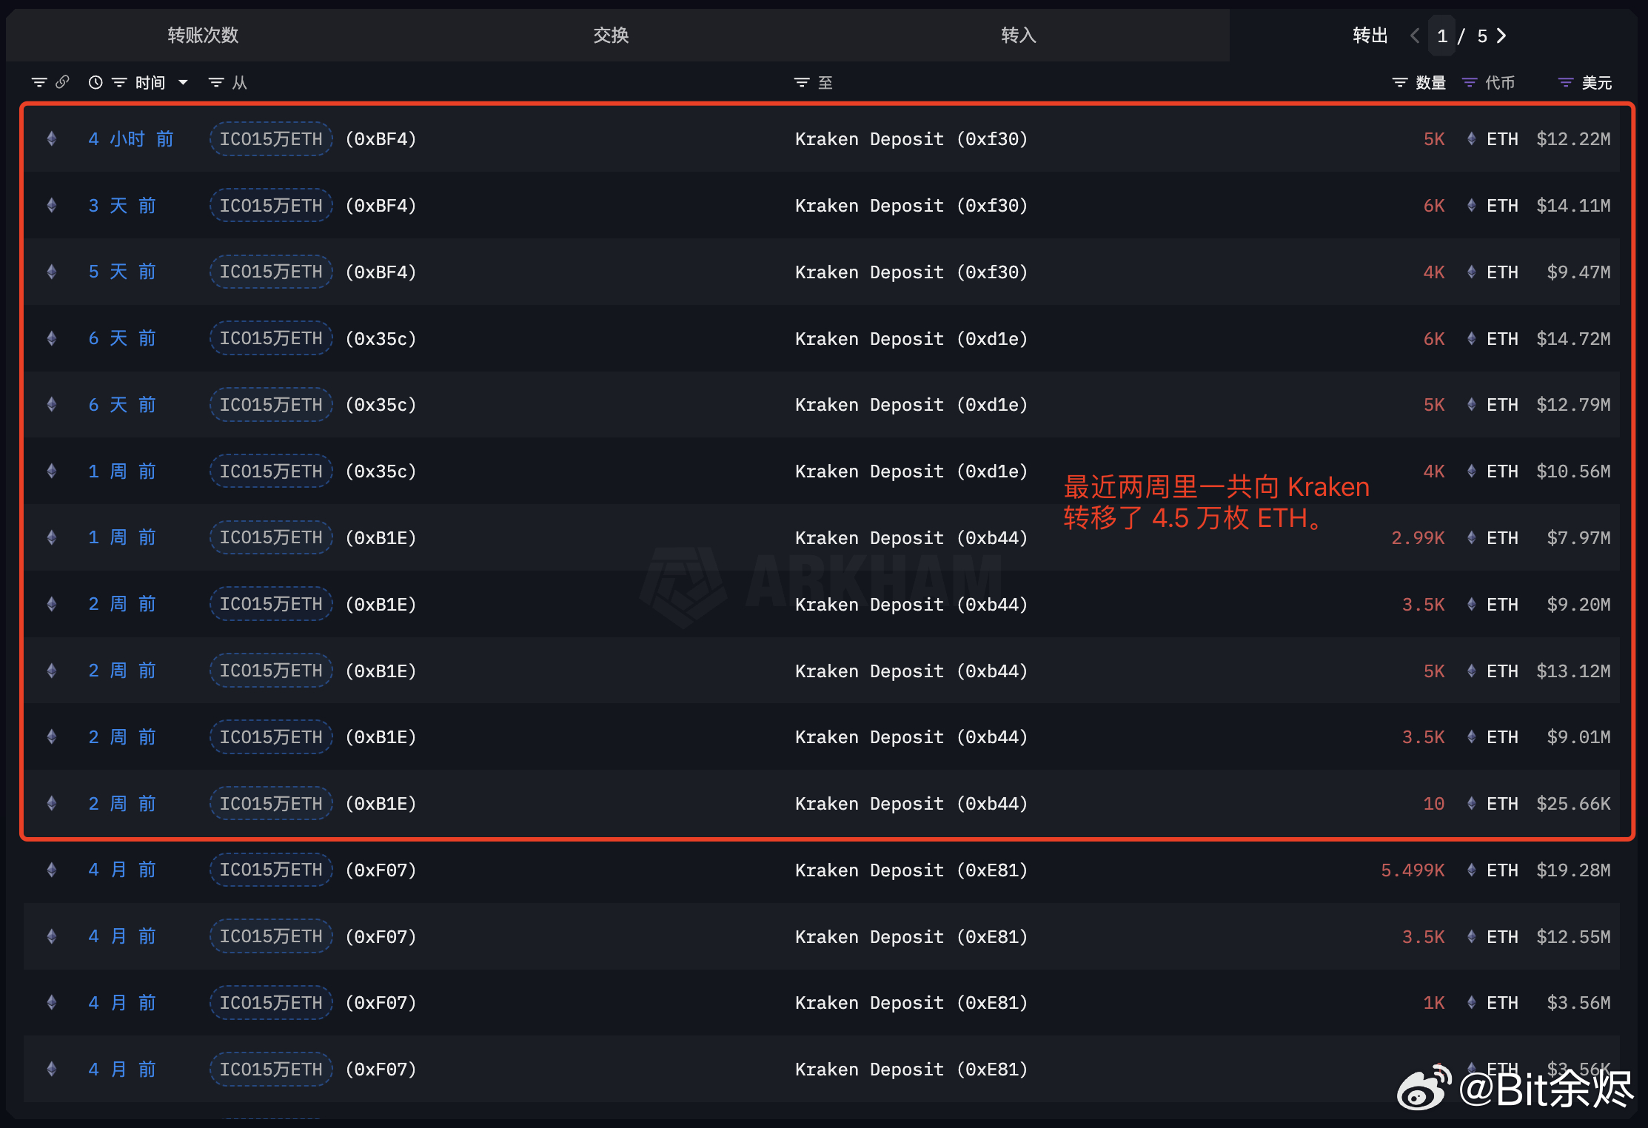
Task: Click ICO15万ETH tag in $12.79M row
Action: pos(271,405)
